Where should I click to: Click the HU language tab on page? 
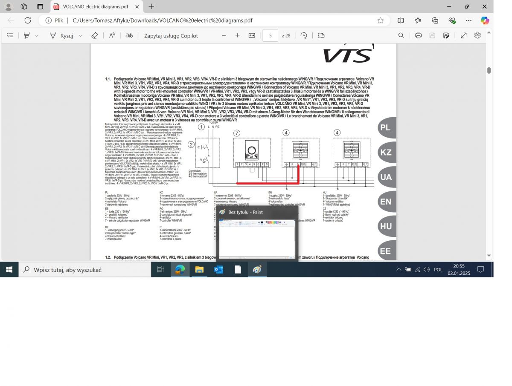click(x=387, y=226)
